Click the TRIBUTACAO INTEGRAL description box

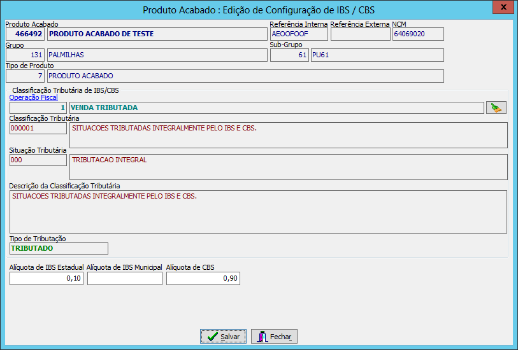pos(288,167)
